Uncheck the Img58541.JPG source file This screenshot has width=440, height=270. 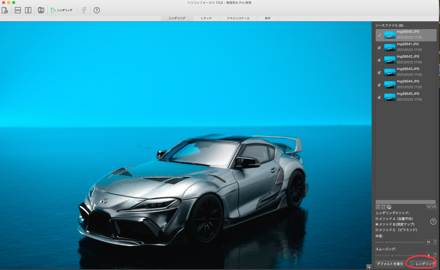(379, 47)
